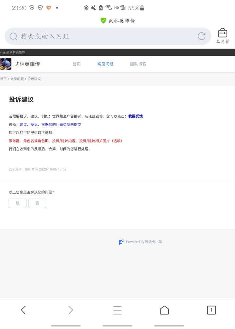Go back with the browser back arrow
Viewport: 235px width, 329px height.
point(23,310)
